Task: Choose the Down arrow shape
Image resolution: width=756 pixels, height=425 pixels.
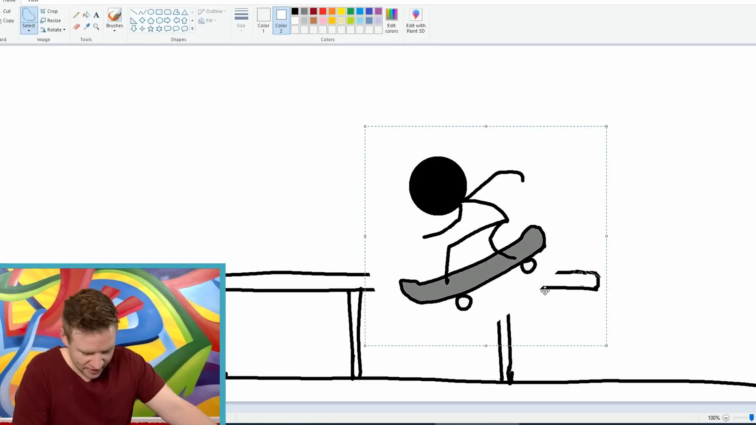Action: tap(134, 29)
